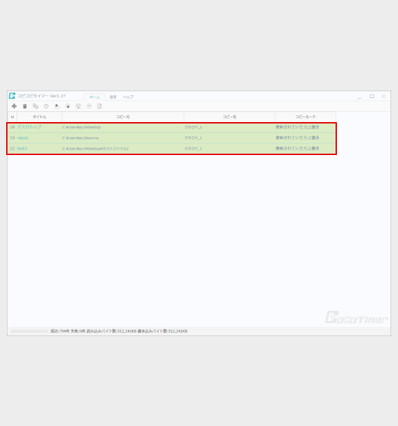The width and height of the screenshot is (398, 426).
Task: Click the progress bar in status bar
Action: coord(29,331)
